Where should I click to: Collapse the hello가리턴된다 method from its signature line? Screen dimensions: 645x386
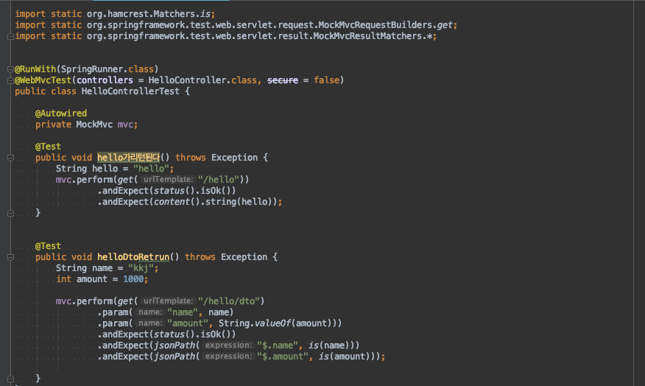11,158
